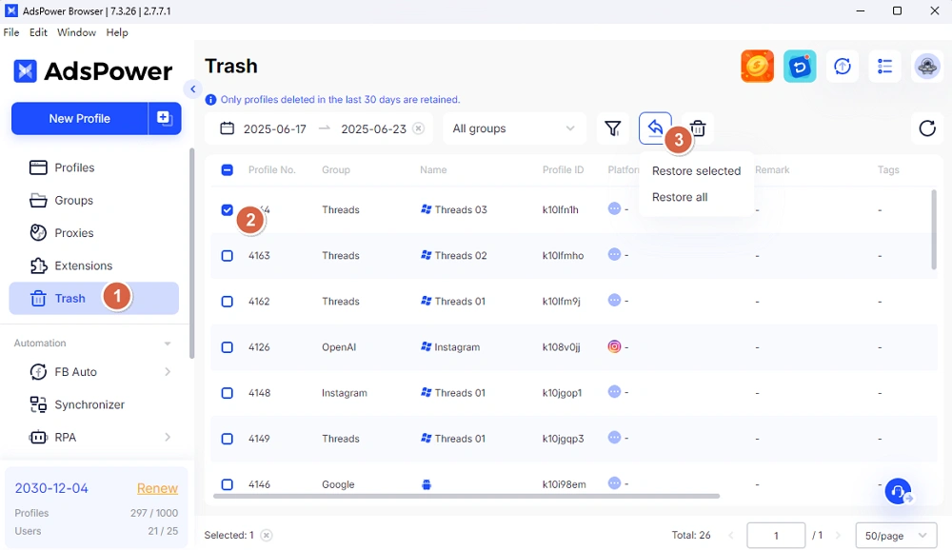Image resolution: width=952 pixels, height=550 pixels.
Task: Open the filter funnel icon
Action: tap(612, 128)
